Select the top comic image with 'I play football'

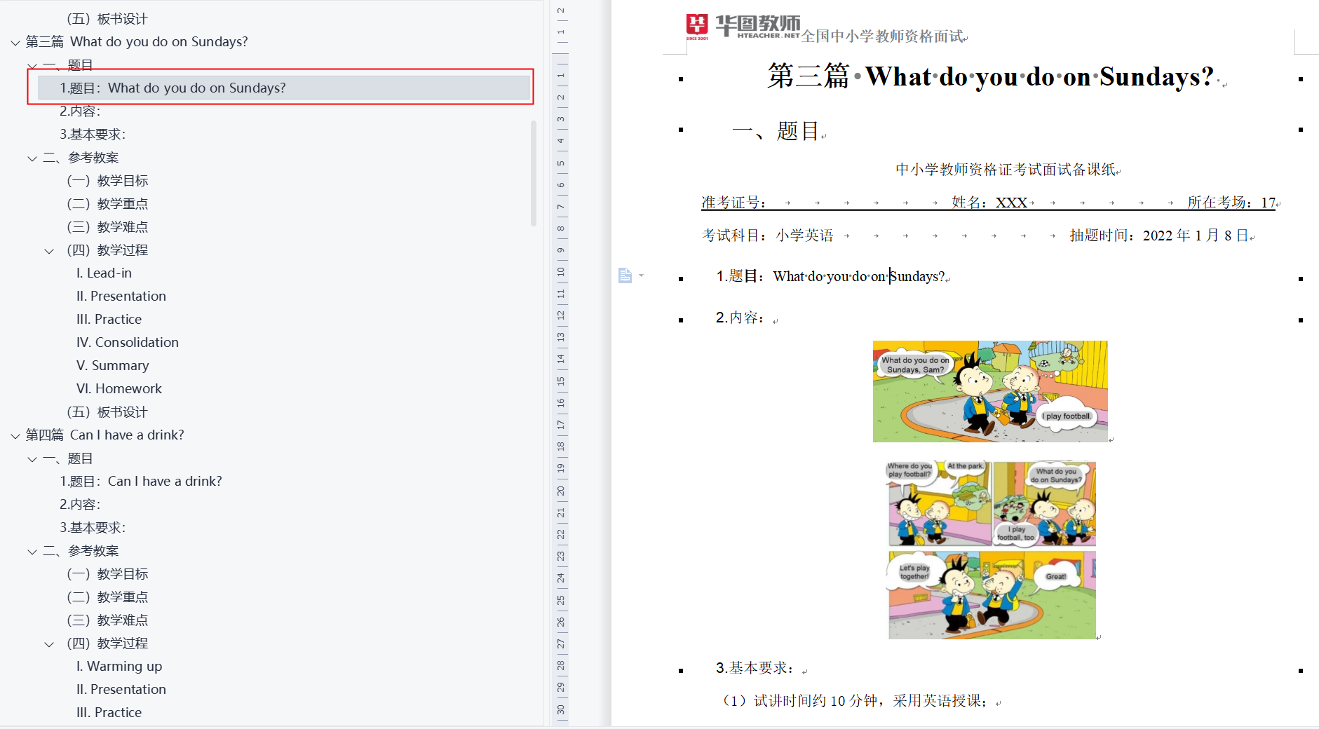tap(989, 391)
